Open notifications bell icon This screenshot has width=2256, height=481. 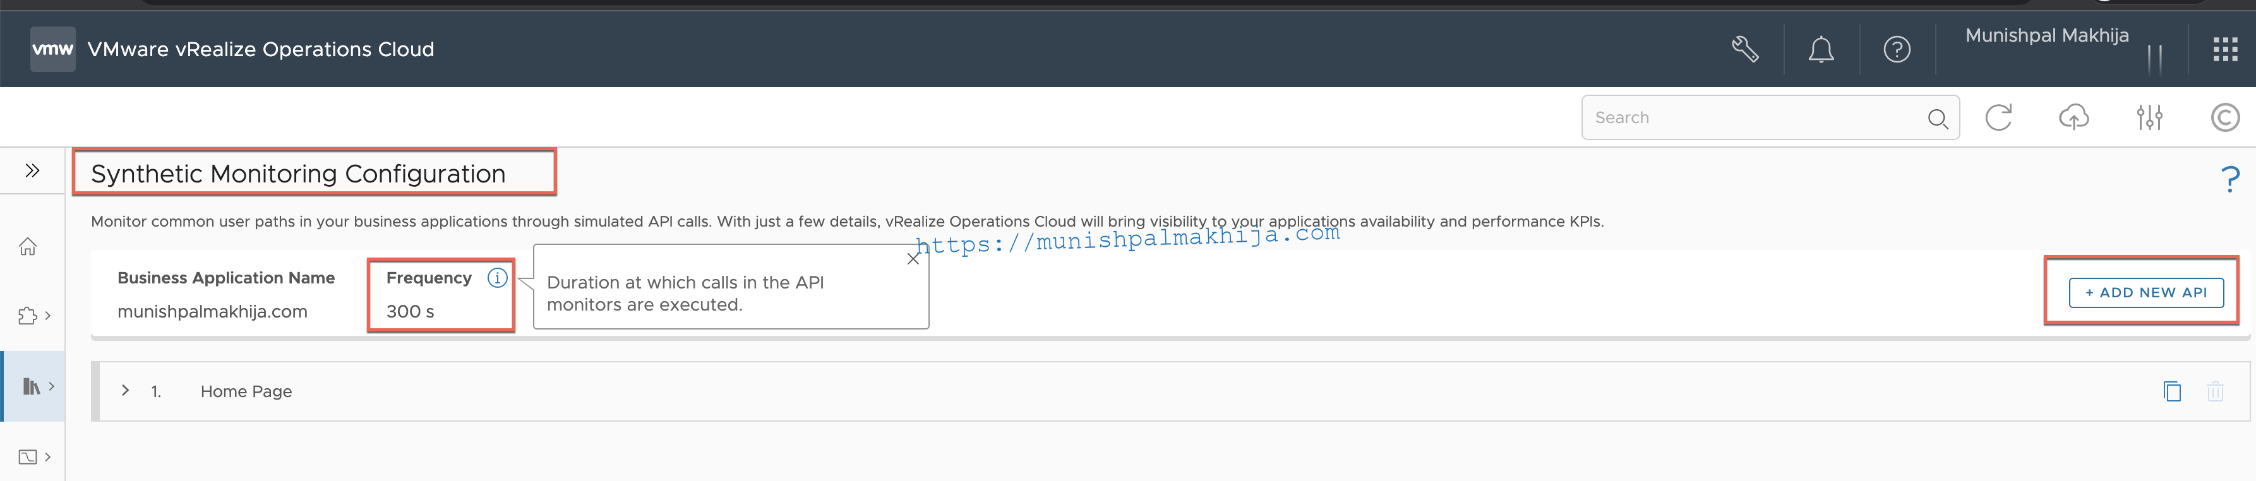click(x=1821, y=49)
